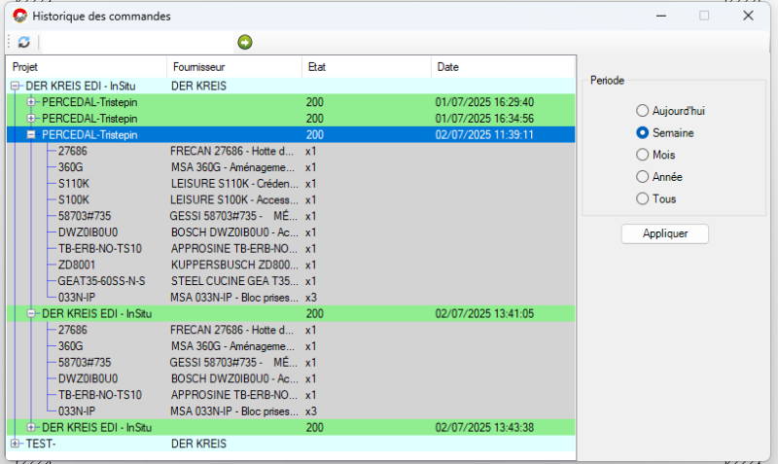Sort orders by the Date column header

[503, 67]
